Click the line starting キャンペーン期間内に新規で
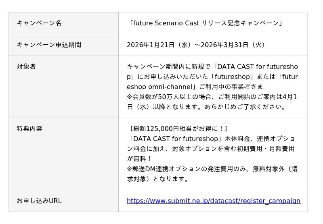The image size is (323, 224). pos(212,66)
